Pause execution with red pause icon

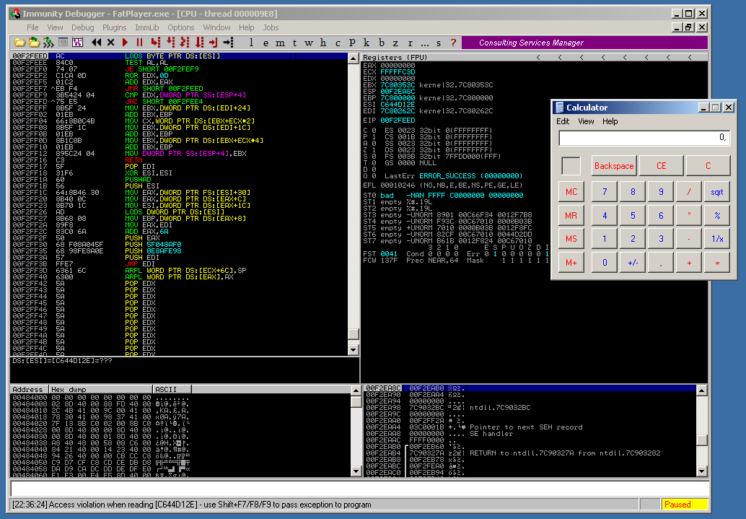(139, 43)
